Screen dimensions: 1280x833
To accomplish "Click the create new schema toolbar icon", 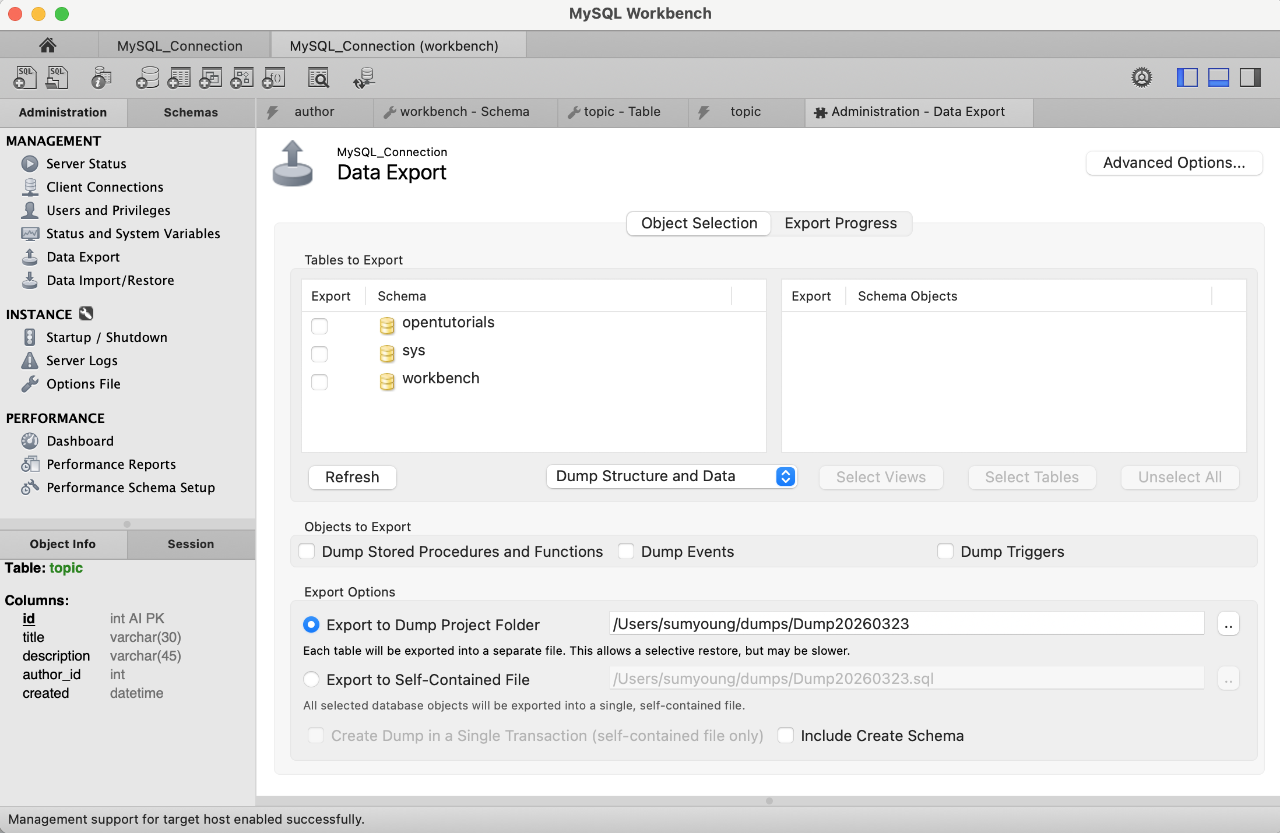I will coord(147,77).
